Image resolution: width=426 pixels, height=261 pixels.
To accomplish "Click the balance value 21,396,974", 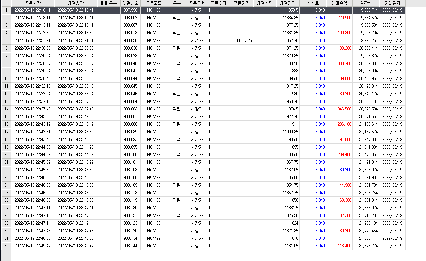I will (x=368, y=170).
